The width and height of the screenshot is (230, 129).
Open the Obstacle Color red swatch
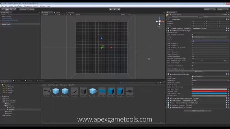click(209, 91)
